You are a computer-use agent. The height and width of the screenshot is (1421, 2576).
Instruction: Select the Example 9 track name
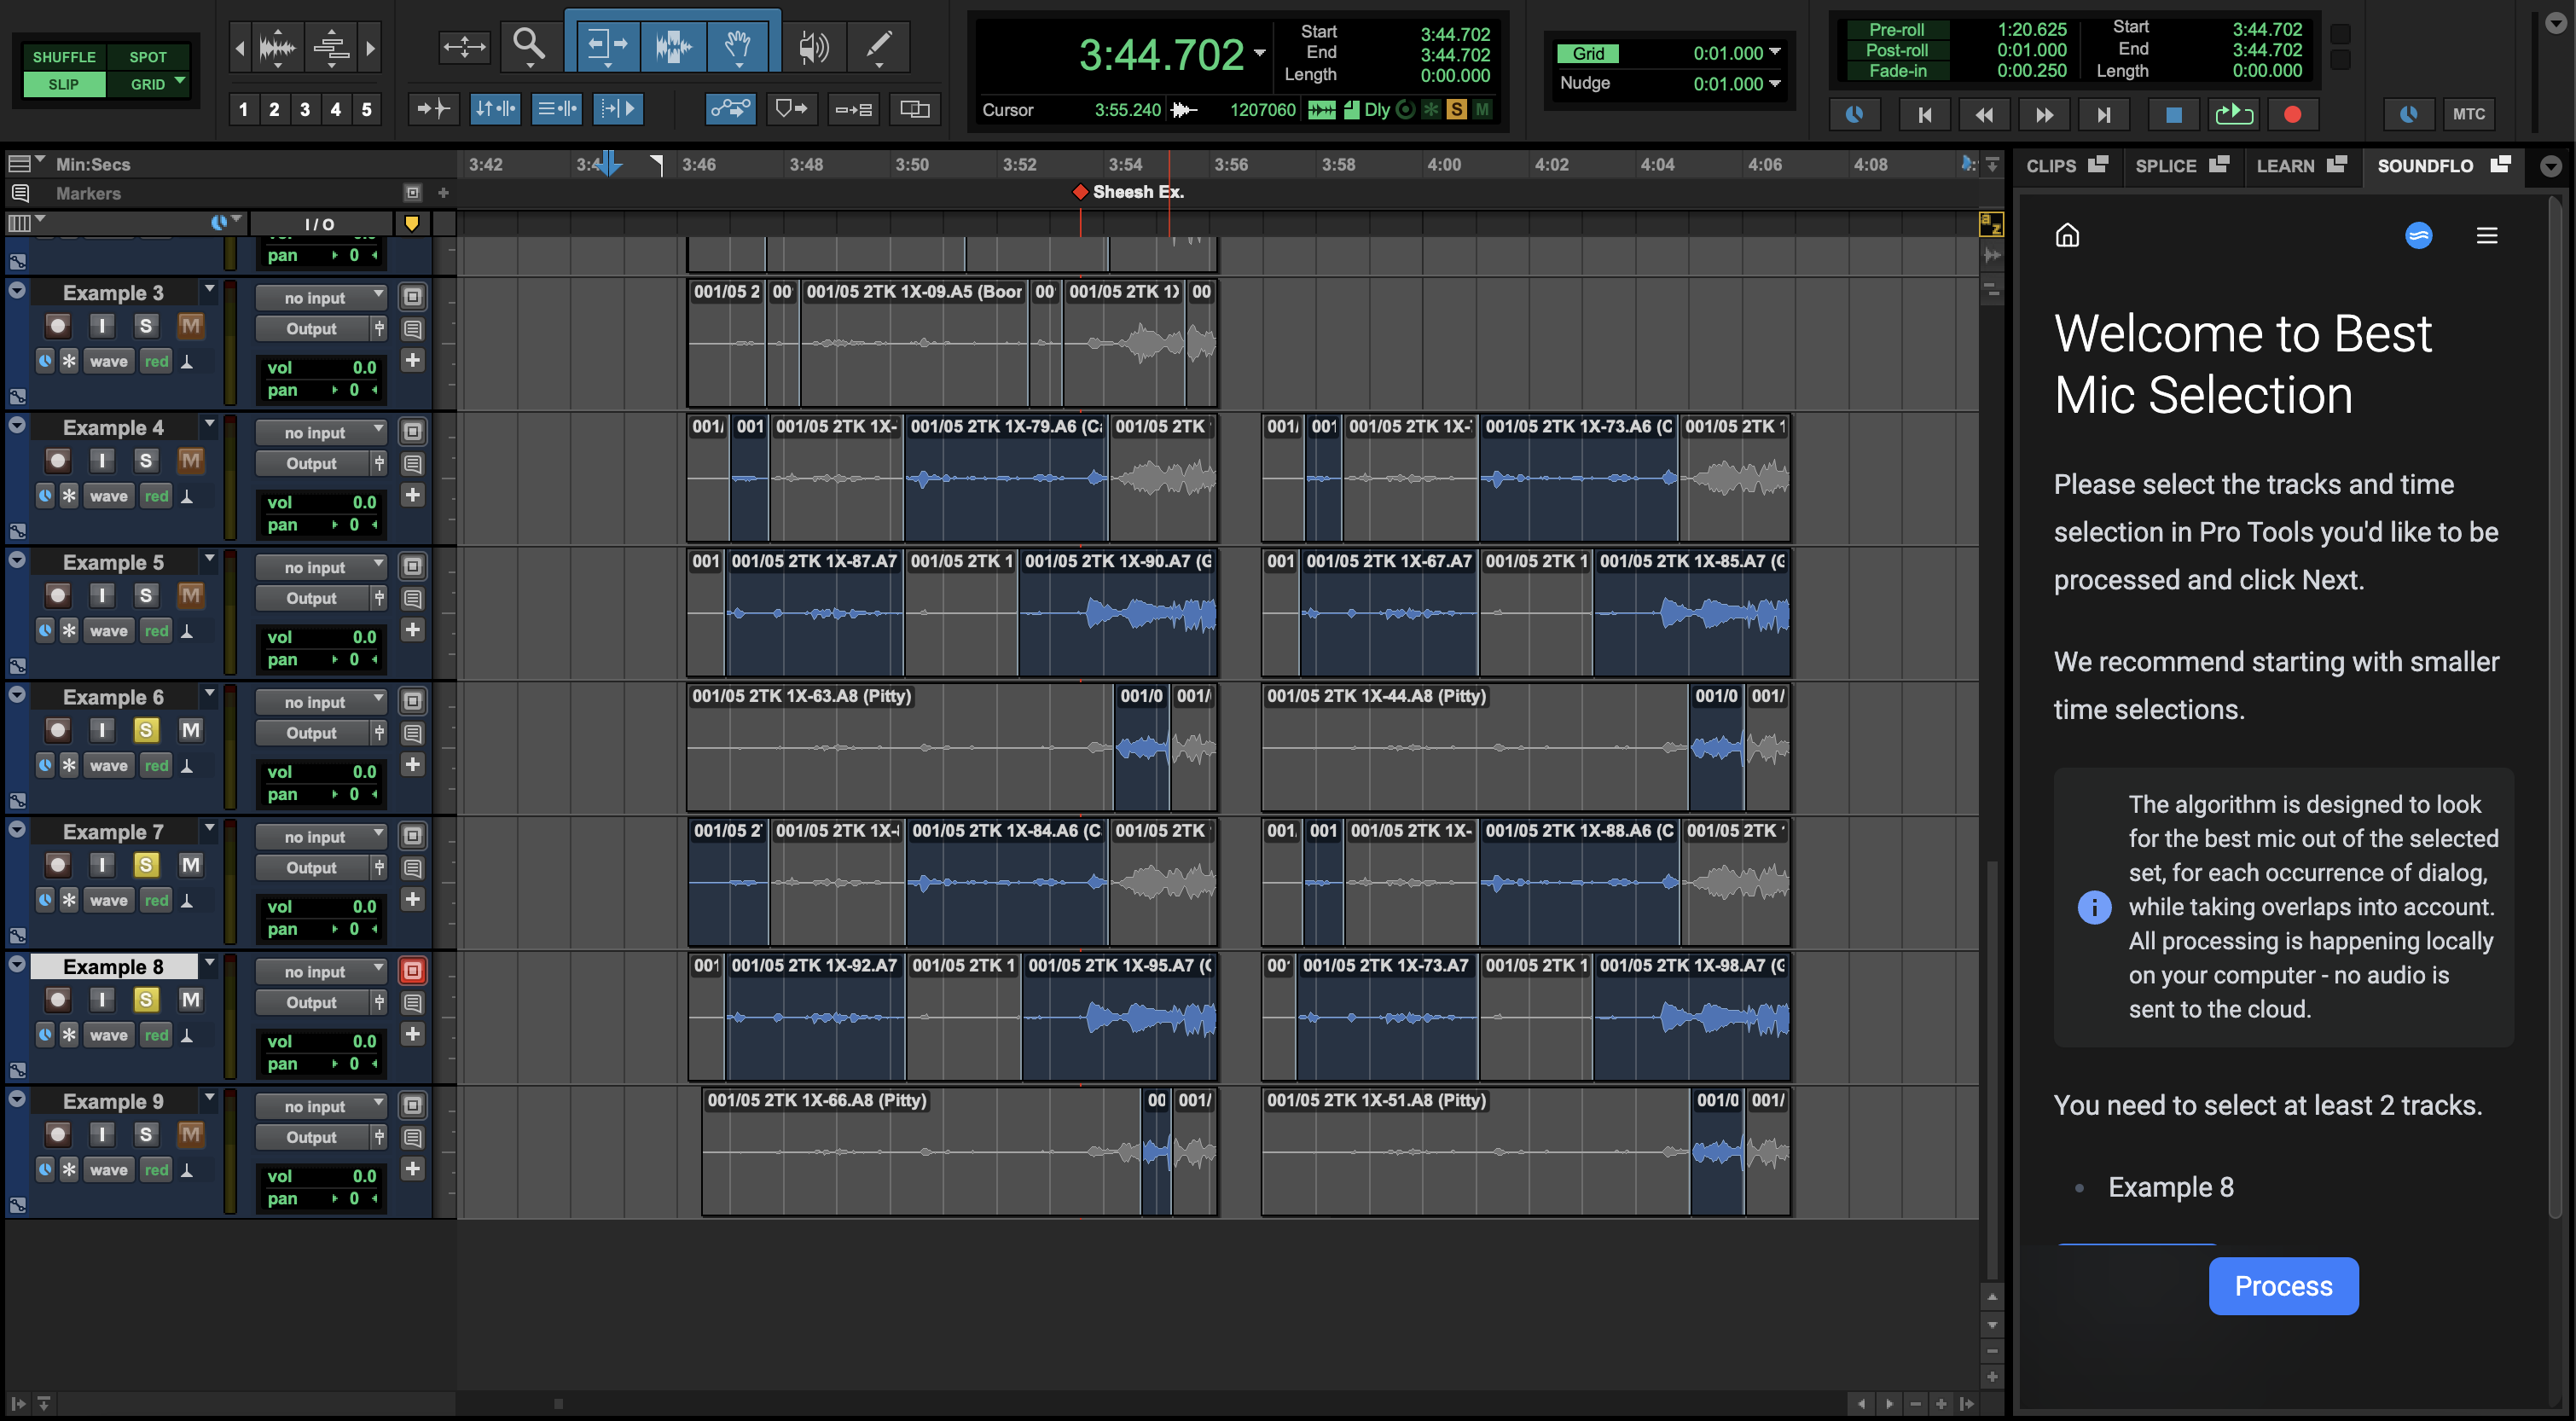point(114,1102)
